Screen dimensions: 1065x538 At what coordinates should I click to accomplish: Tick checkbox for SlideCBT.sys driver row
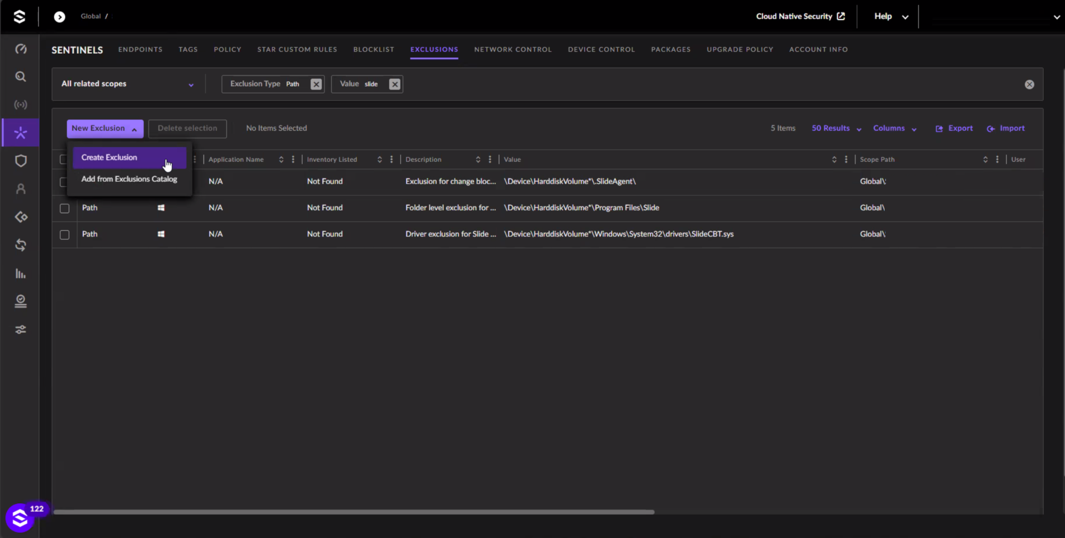tap(64, 235)
